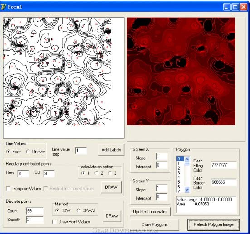Check Draw Point Values
The height and width of the screenshot is (234, 250).
tap(54, 222)
